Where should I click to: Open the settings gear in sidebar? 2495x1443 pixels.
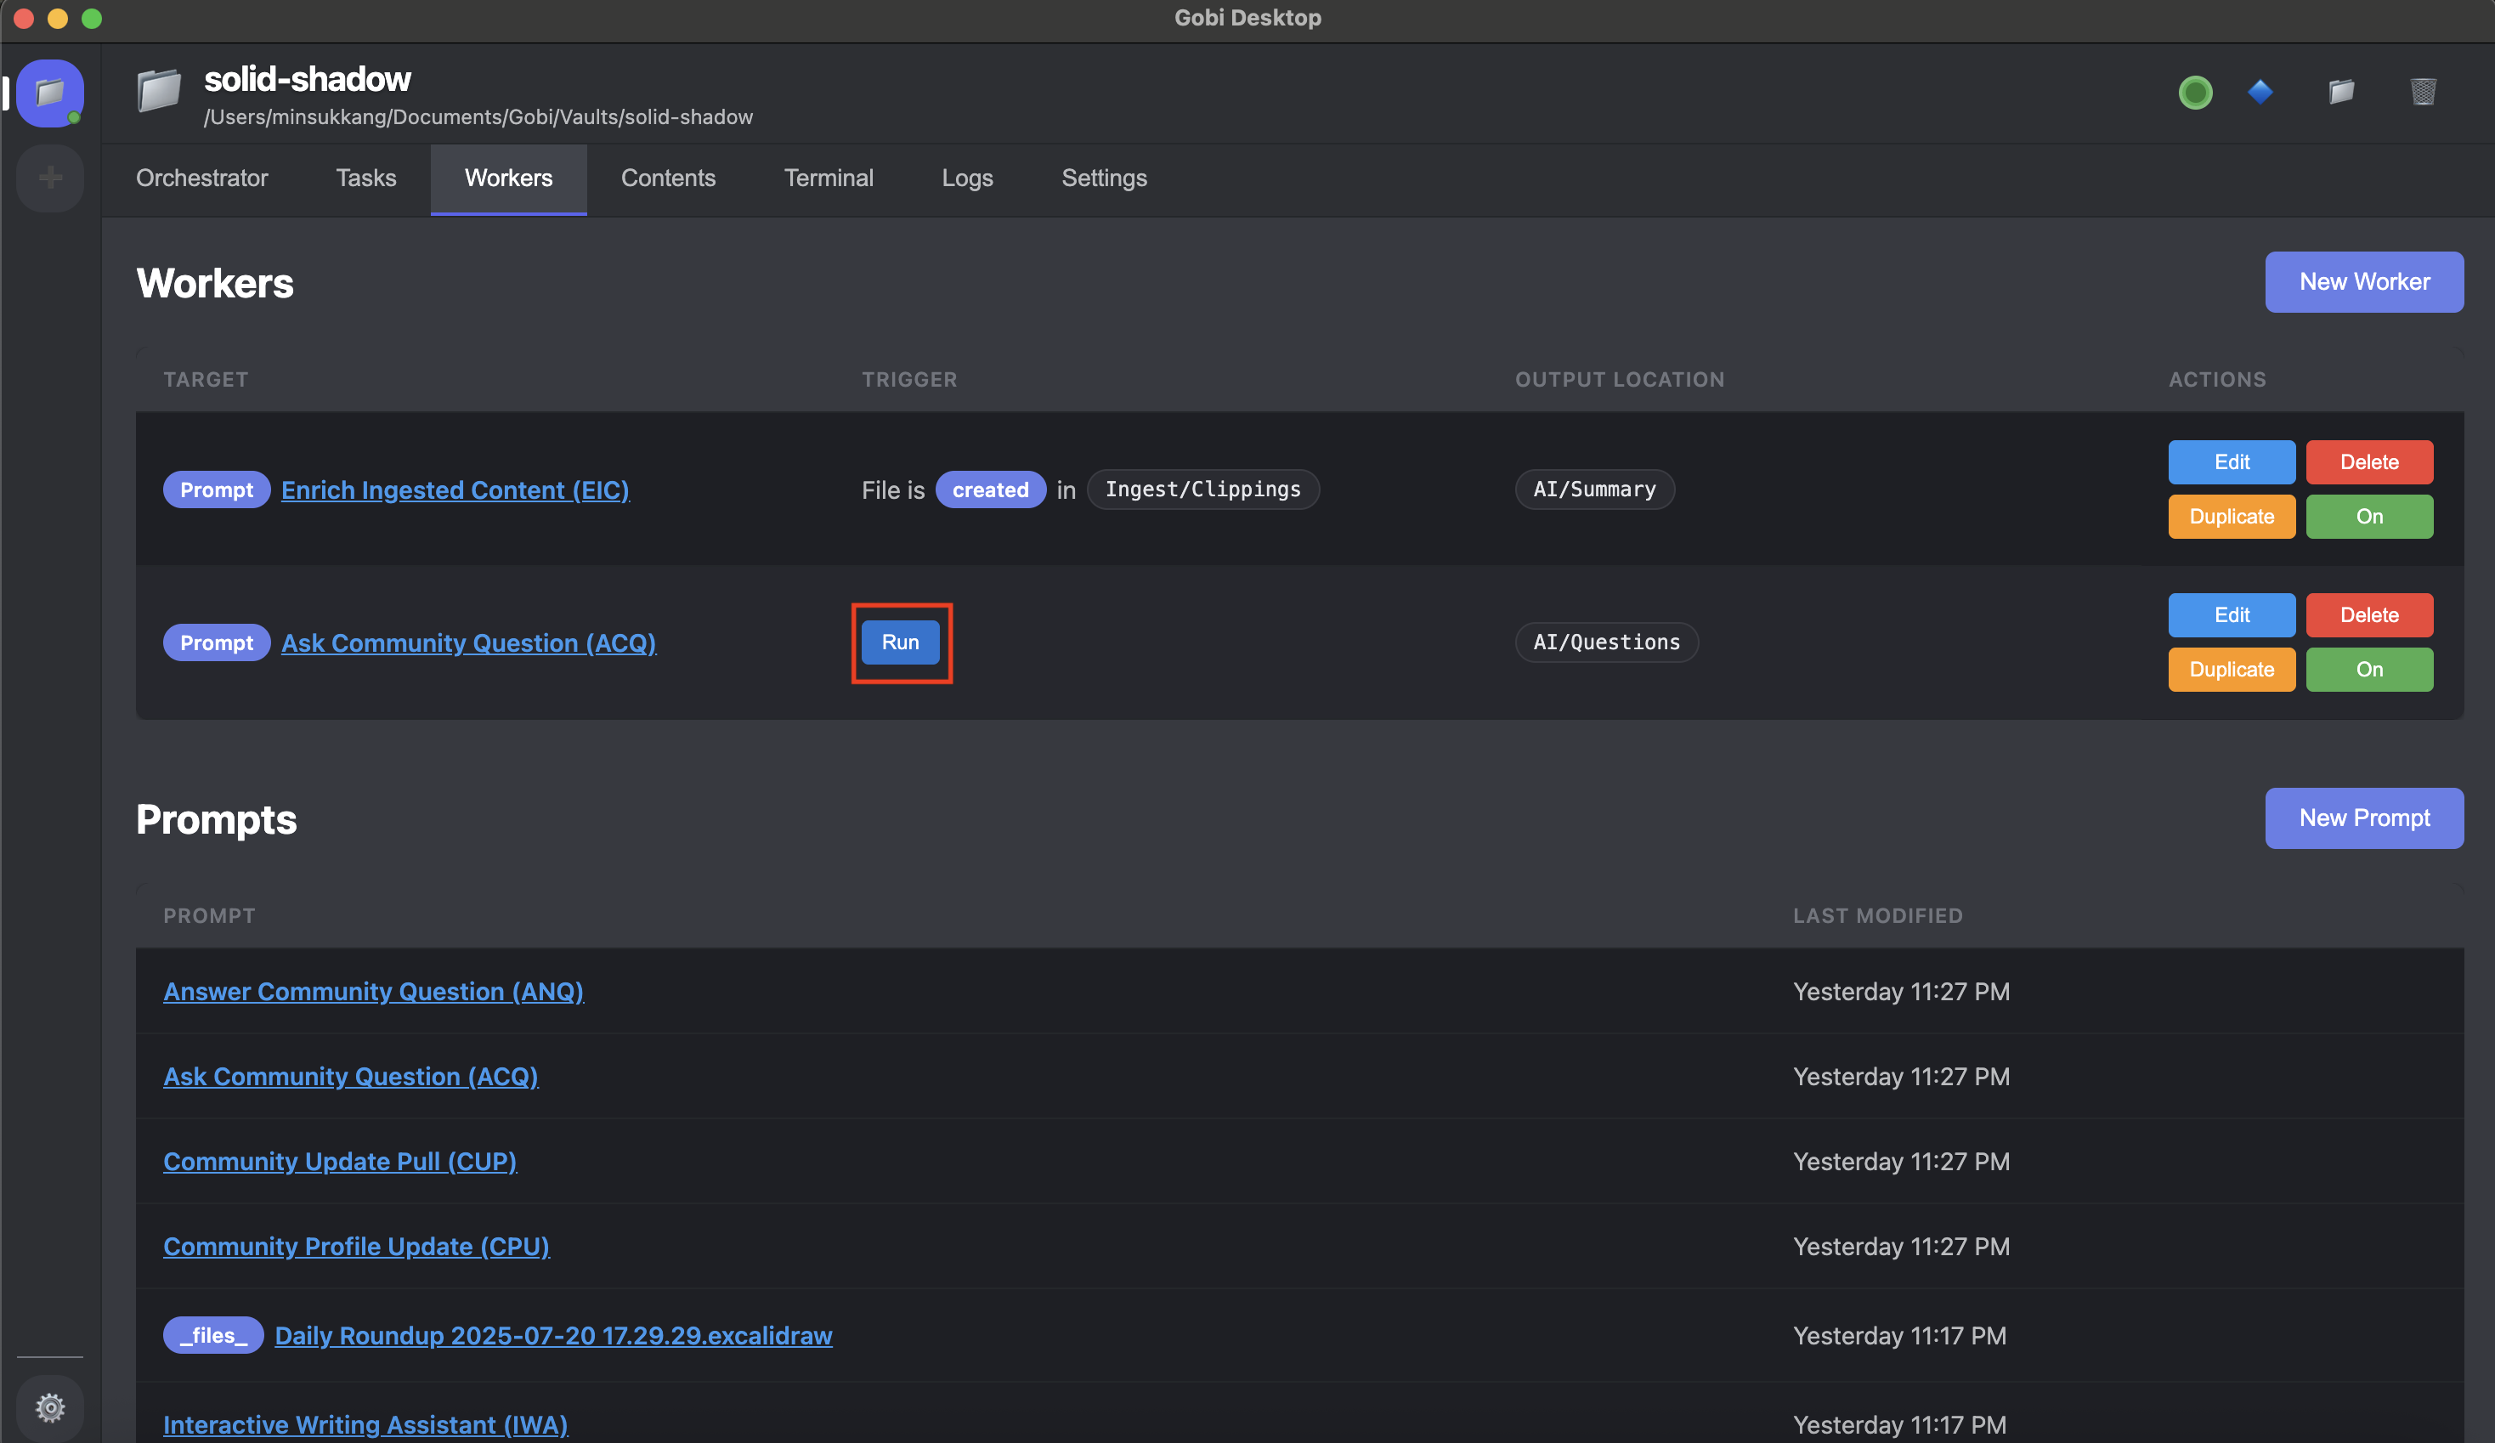point(49,1407)
